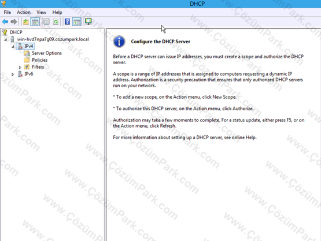The width and height of the screenshot is (321, 241).
Task: Expand the Filters node arrow
Action: (x=20, y=67)
